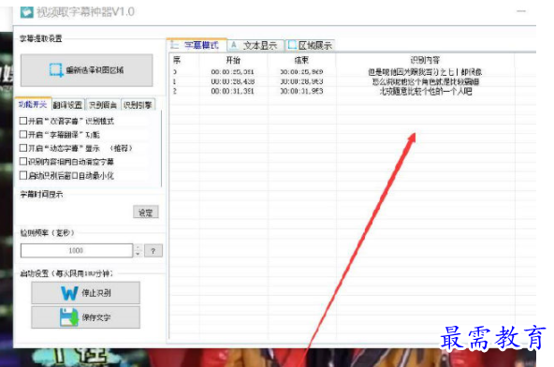Click the screenshot region selection icon
Image resolution: width=554 pixels, height=367 pixels.
click(x=56, y=70)
